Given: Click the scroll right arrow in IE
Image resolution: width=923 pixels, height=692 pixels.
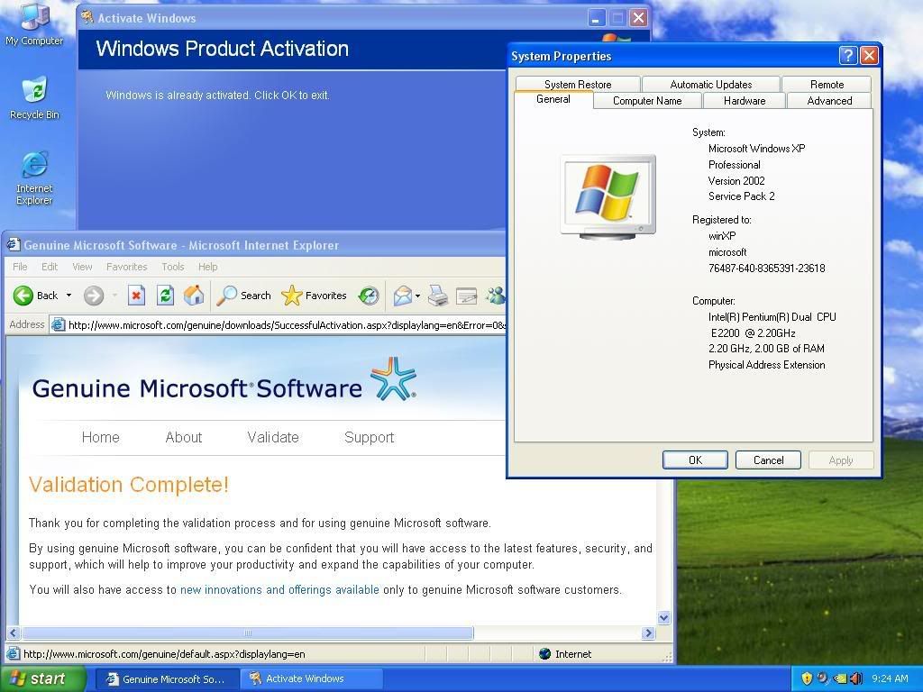Looking at the screenshot, I should (x=649, y=633).
